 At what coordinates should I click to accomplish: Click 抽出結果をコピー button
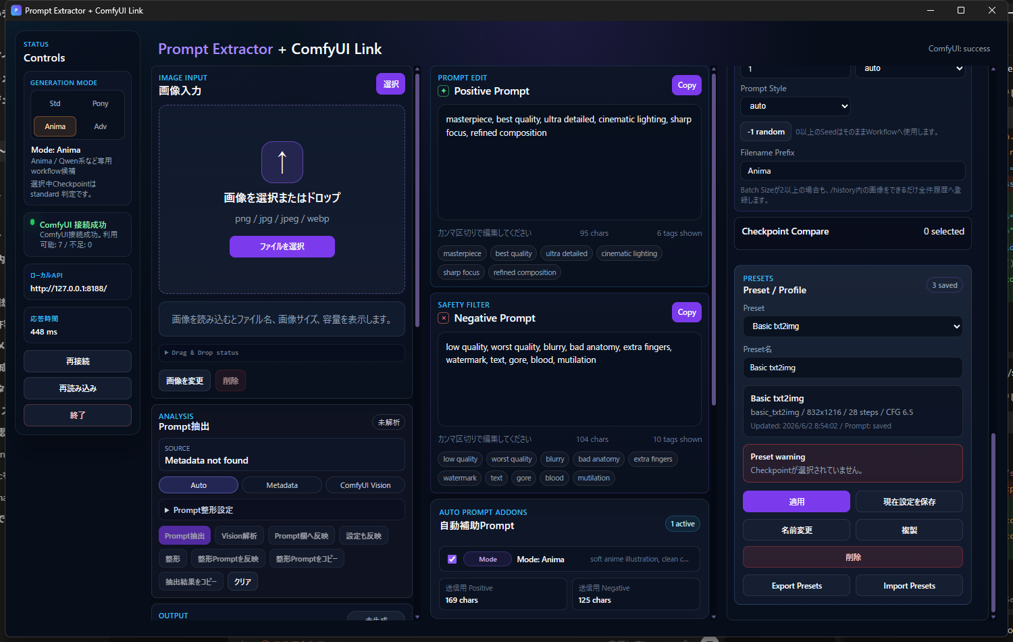(191, 582)
